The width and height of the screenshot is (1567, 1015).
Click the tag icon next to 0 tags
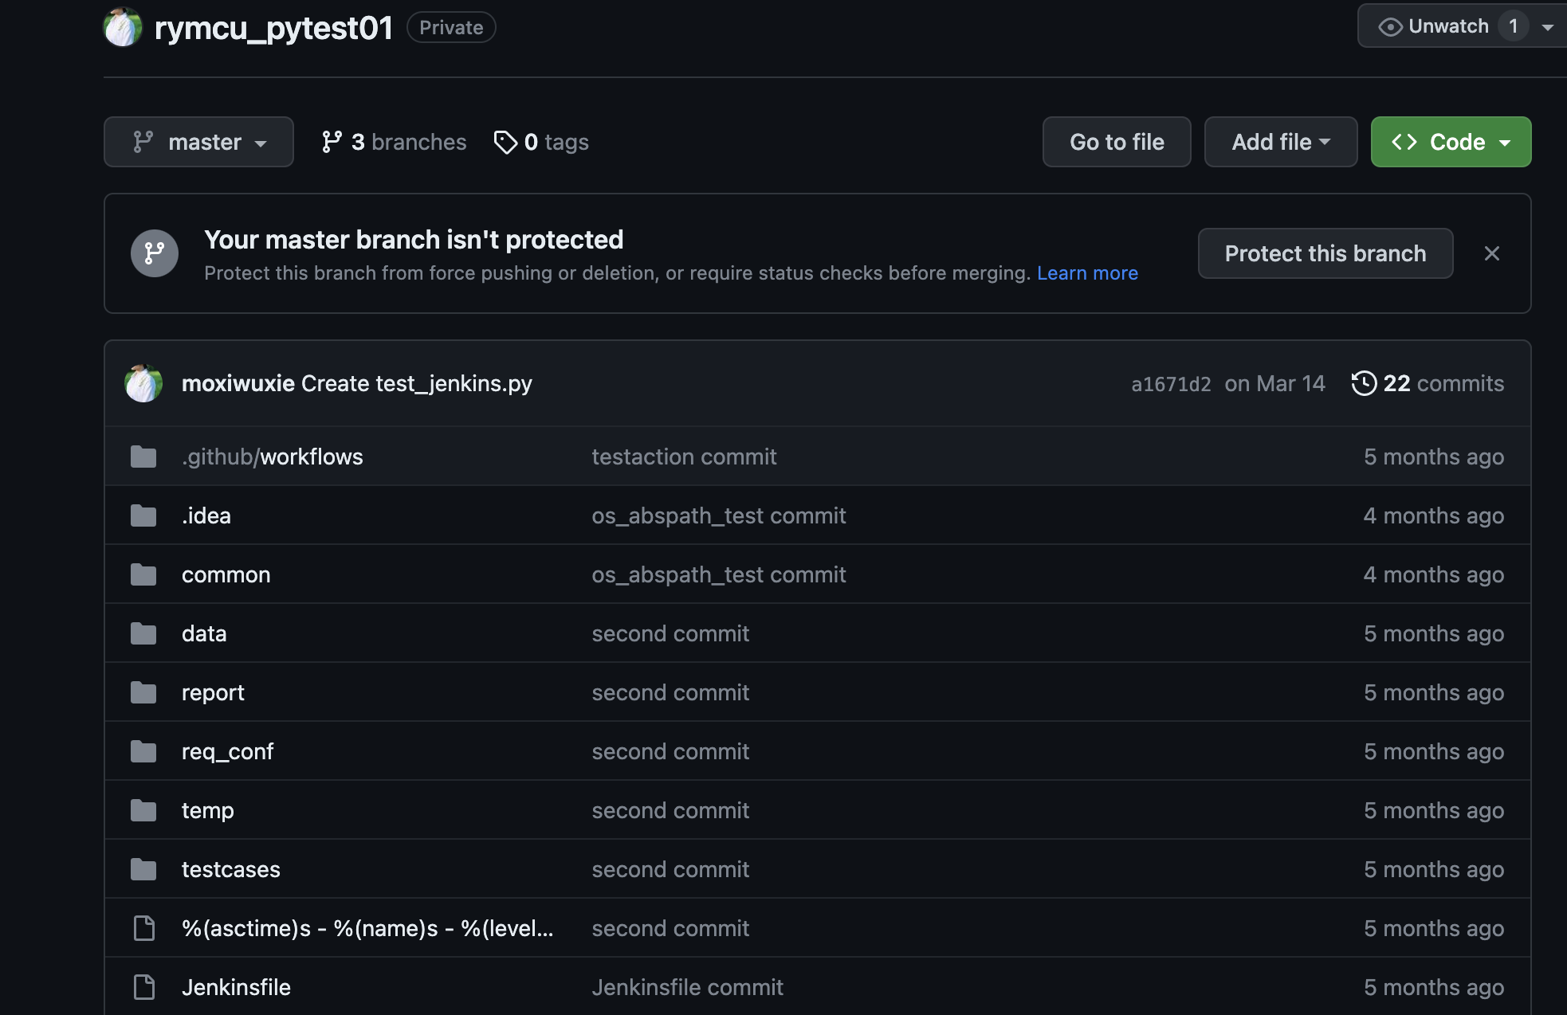click(505, 142)
